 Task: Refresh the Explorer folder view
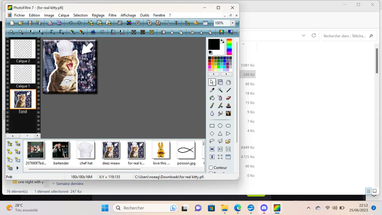(314, 36)
